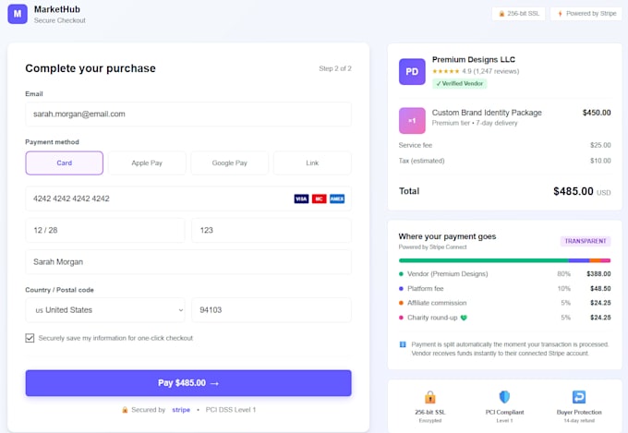Click the Custom Brand Identity Package title
628x433 pixels.
(487, 113)
